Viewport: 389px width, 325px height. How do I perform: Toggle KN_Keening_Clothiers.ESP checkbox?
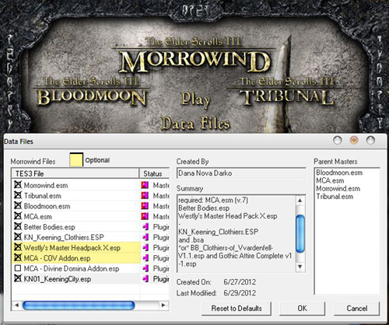click(x=18, y=237)
